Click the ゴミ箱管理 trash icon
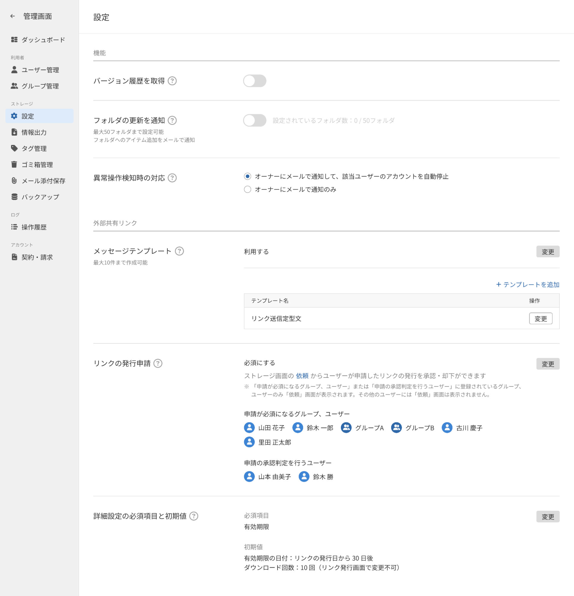Image resolution: width=574 pixels, height=596 pixels. click(14, 165)
